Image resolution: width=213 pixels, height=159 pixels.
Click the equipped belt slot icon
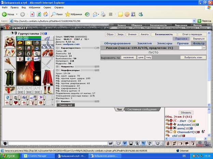pyautogui.click(x=10, y=90)
